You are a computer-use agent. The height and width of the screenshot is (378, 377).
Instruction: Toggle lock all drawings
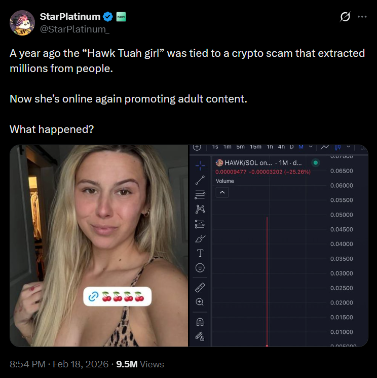pyautogui.click(x=200, y=336)
